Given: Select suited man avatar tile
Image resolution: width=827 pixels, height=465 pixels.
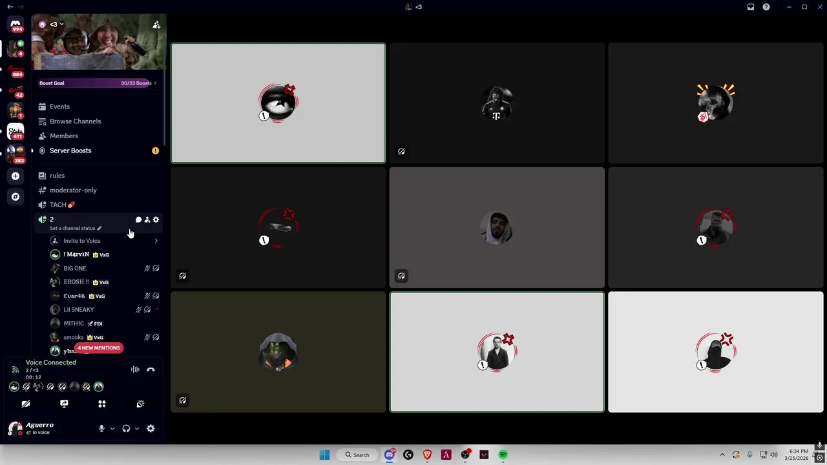Looking at the screenshot, I should 497,352.
